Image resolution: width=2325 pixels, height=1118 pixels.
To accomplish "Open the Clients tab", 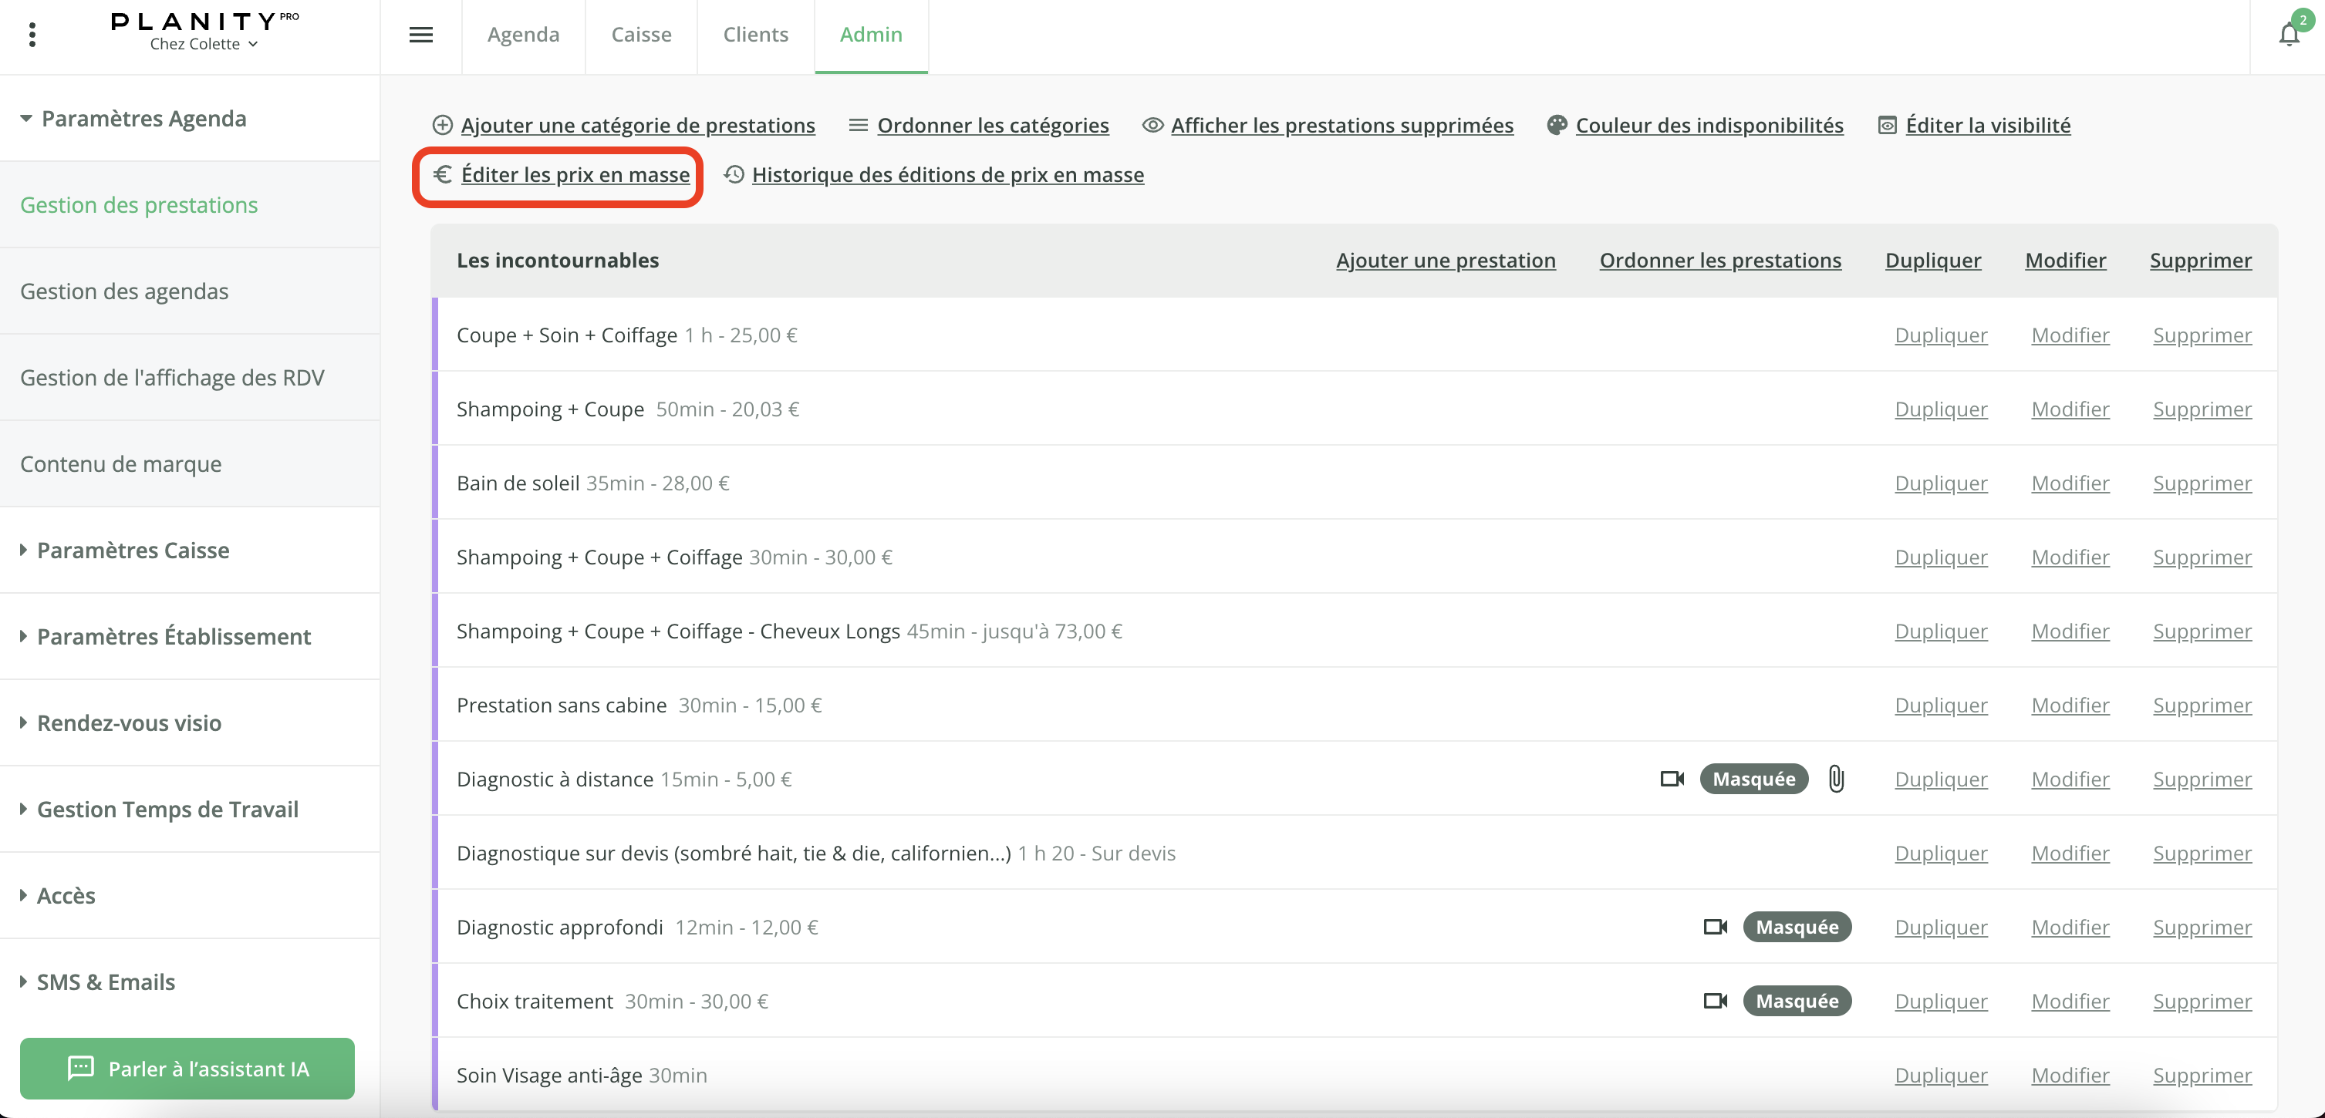I will 755,34.
